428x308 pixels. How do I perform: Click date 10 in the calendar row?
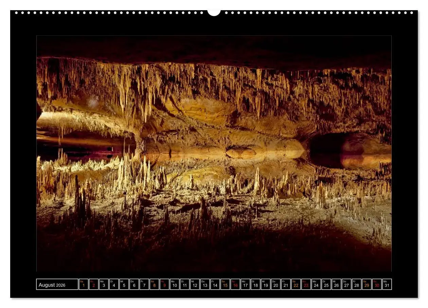(174, 286)
